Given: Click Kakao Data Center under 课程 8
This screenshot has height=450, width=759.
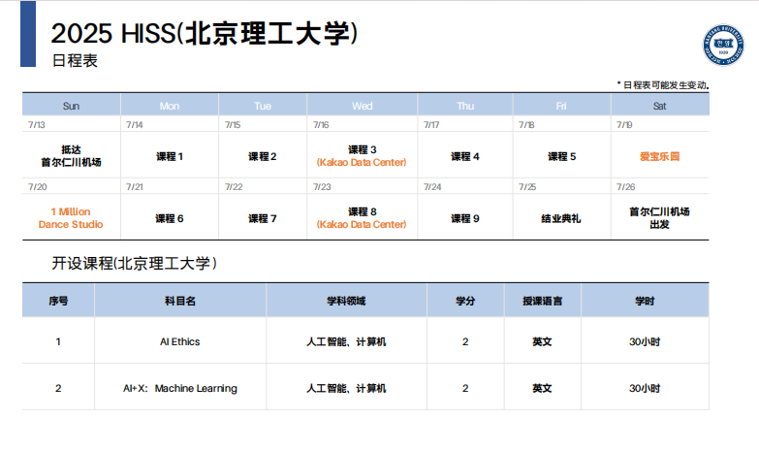Looking at the screenshot, I should [x=362, y=225].
